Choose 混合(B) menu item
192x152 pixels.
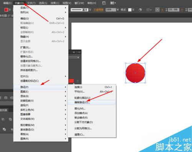41,96
